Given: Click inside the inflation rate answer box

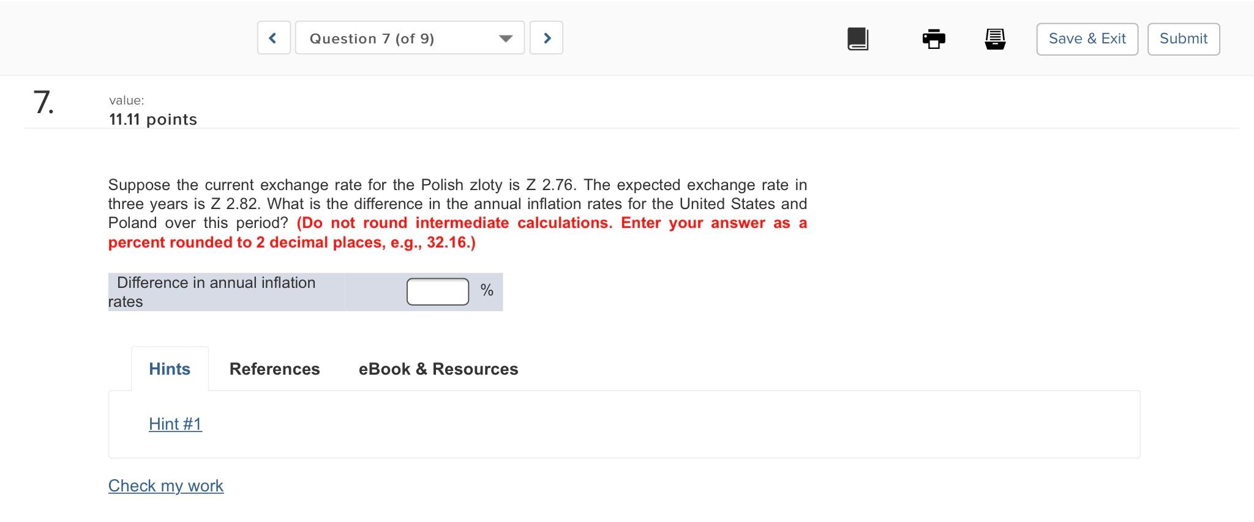Looking at the screenshot, I should pyautogui.click(x=437, y=291).
